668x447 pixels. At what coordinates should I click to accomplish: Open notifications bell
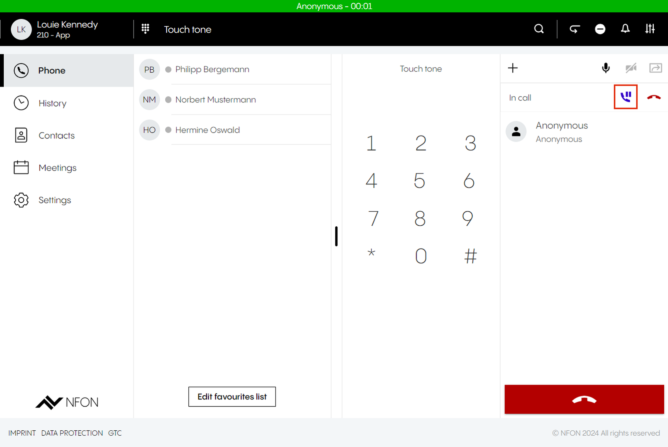point(625,29)
